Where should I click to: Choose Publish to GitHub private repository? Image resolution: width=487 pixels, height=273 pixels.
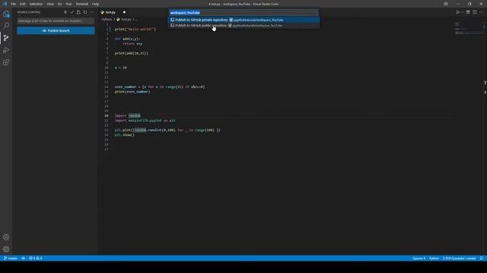click(x=243, y=20)
